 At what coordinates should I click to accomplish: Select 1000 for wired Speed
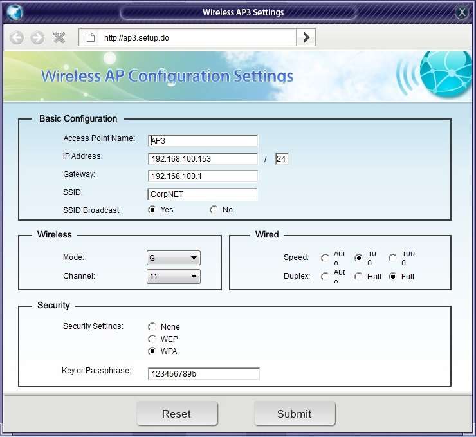(392, 258)
